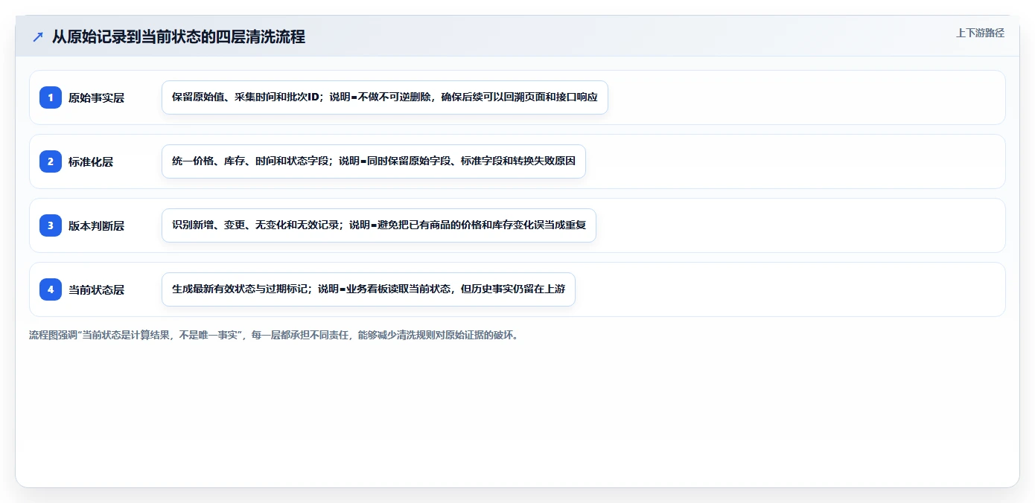The height and width of the screenshot is (503, 1035).
Task: Click the description box starting 统一价格
Action: tap(374, 161)
